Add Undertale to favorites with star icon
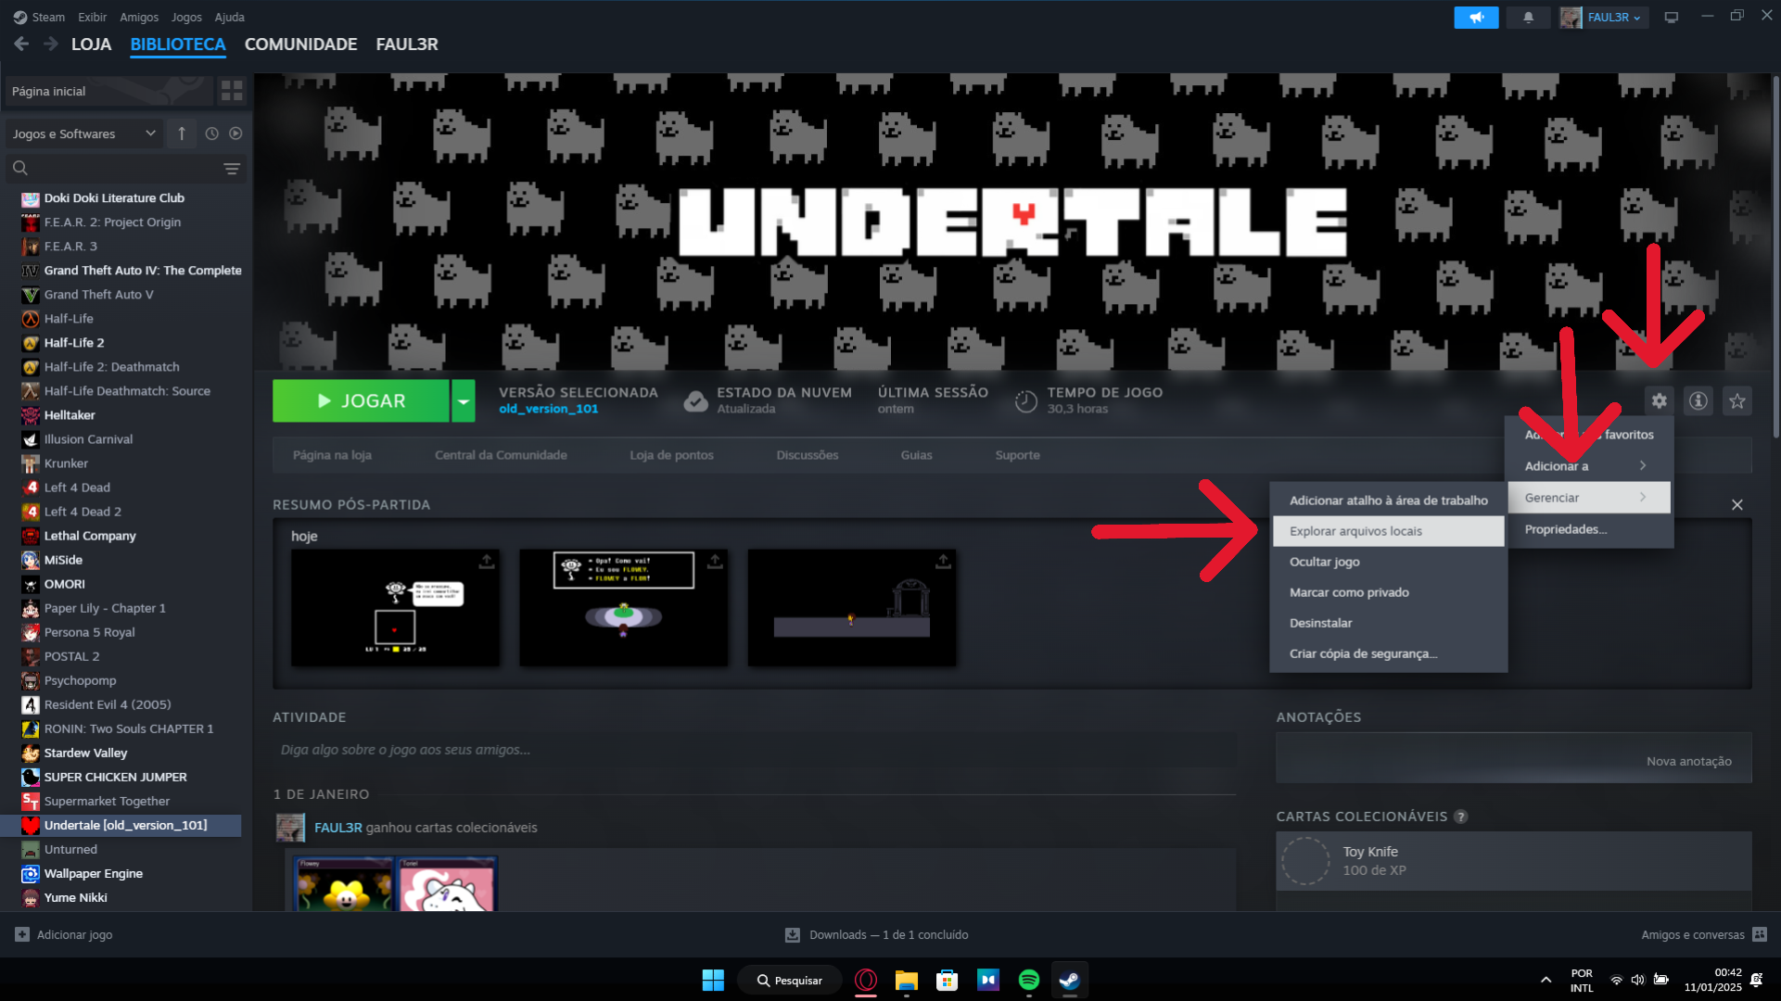Viewport: 1781px width, 1001px height. point(1736,400)
